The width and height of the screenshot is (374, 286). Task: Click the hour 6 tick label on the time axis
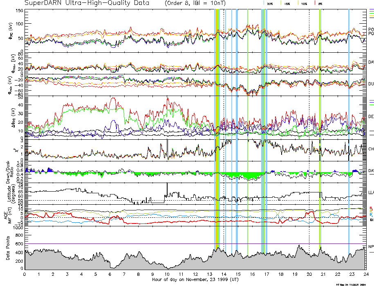pos(110,274)
